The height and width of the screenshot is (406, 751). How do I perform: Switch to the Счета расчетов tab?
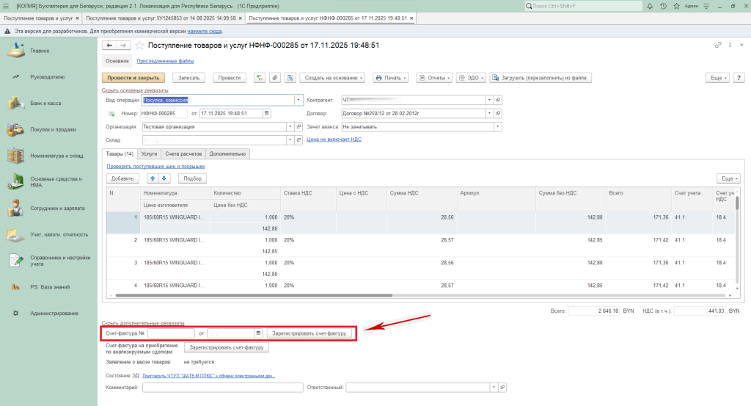(x=183, y=153)
